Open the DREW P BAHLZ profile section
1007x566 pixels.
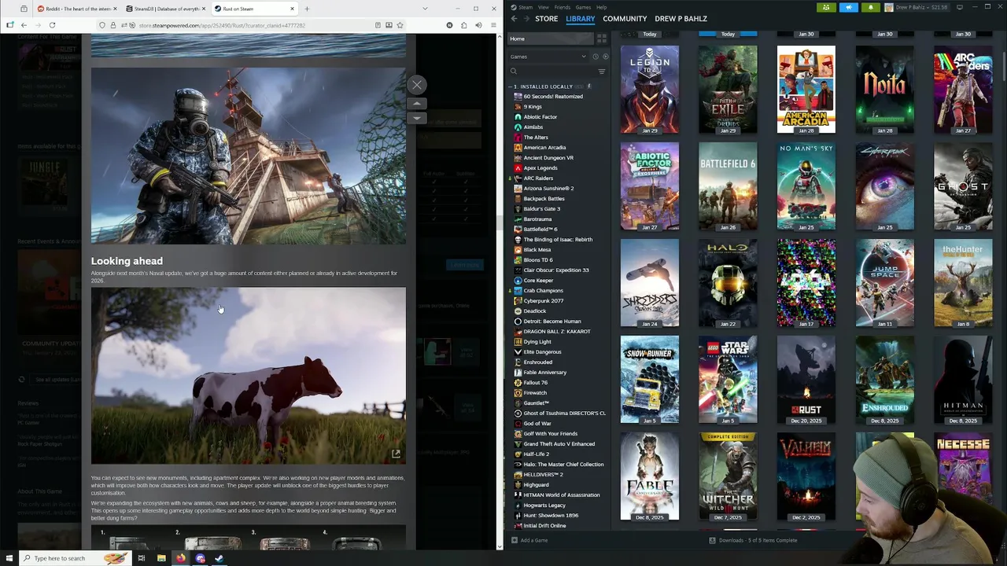click(x=681, y=18)
